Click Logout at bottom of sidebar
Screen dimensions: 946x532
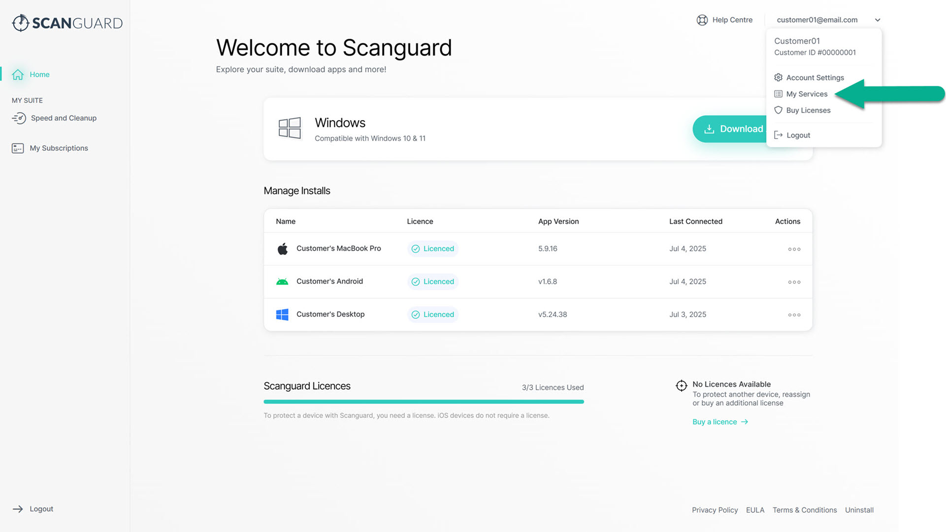click(x=41, y=509)
